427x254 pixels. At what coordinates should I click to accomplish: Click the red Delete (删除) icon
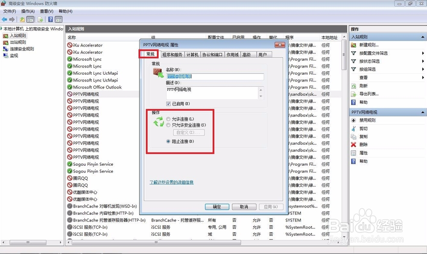point(354,145)
